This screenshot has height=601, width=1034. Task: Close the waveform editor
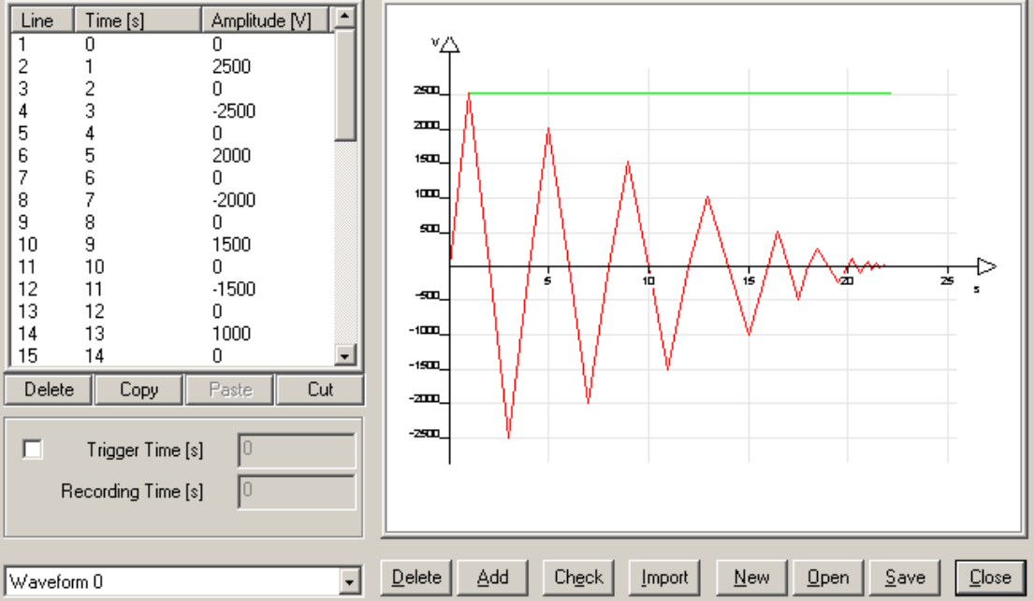990,578
